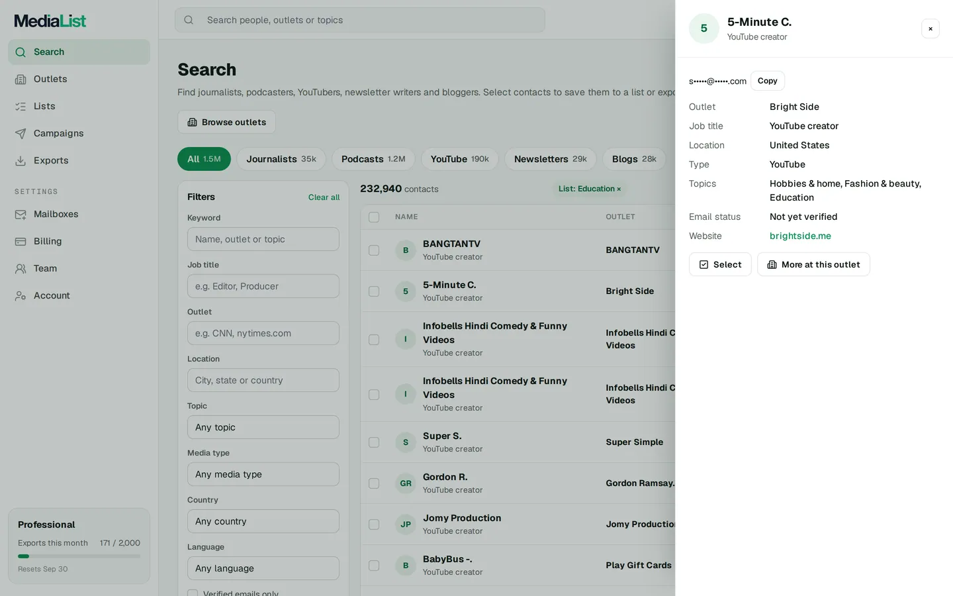Click the Search magnifier icon in sidebar
Image resolution: width=953 pixels, height=596 pixels.
(x=21, y=52)
